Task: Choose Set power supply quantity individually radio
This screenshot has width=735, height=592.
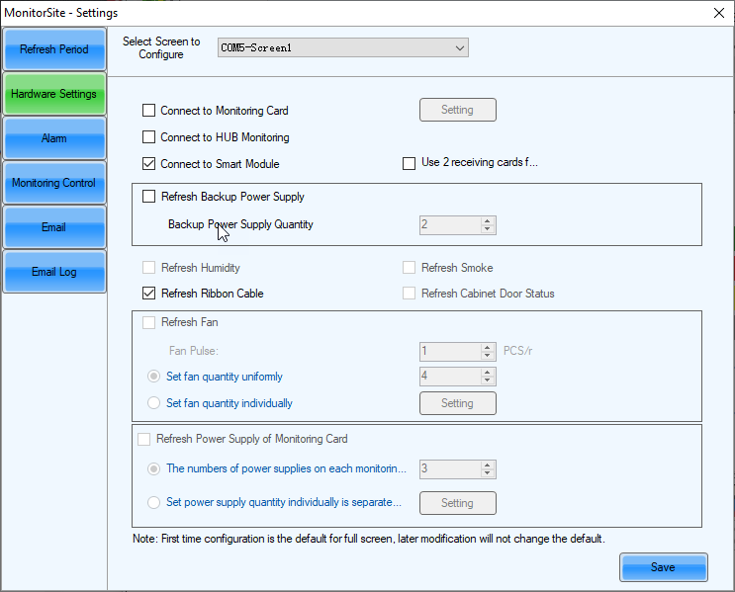Action: coord(153,502)
